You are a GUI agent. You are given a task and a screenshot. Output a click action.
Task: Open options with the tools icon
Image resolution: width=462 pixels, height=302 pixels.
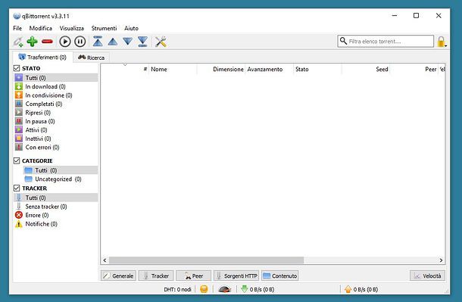click(161, 42)
